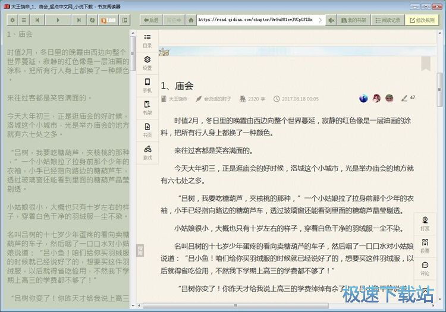
Task: Click the 修改规则 button
Action: coord(421,20)
